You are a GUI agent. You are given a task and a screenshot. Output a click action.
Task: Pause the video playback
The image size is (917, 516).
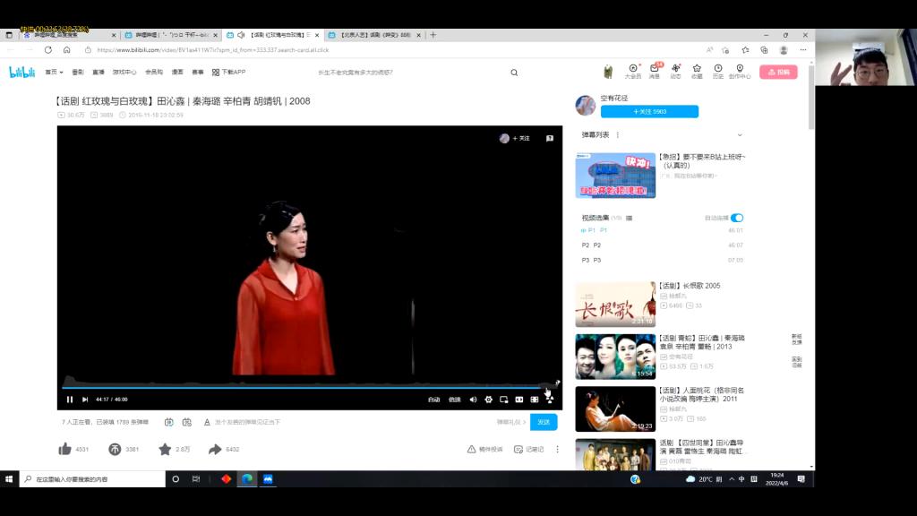70,400
